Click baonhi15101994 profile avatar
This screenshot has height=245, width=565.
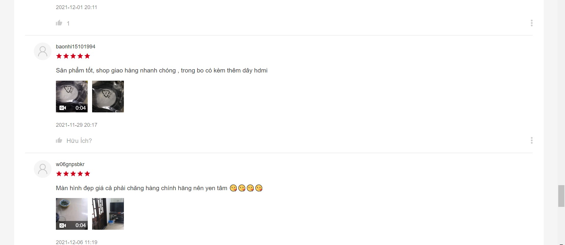pos(43,51)
